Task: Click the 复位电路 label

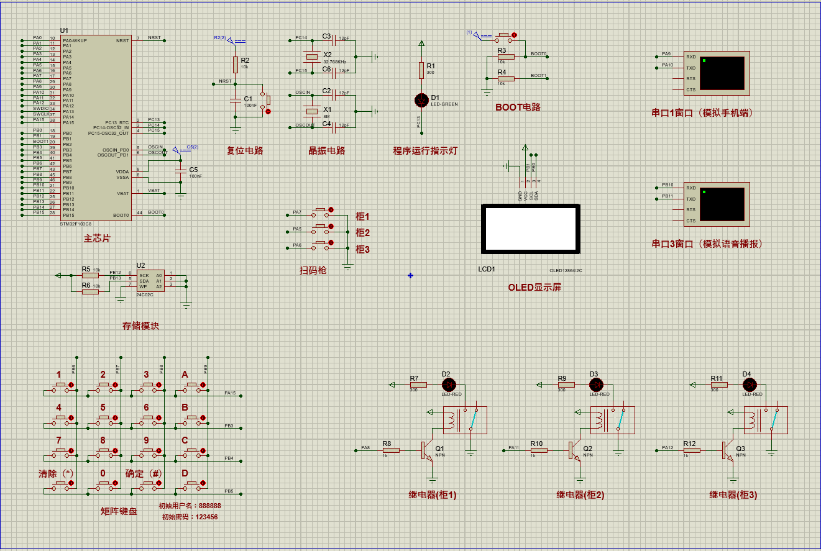Action: [245, 150]
